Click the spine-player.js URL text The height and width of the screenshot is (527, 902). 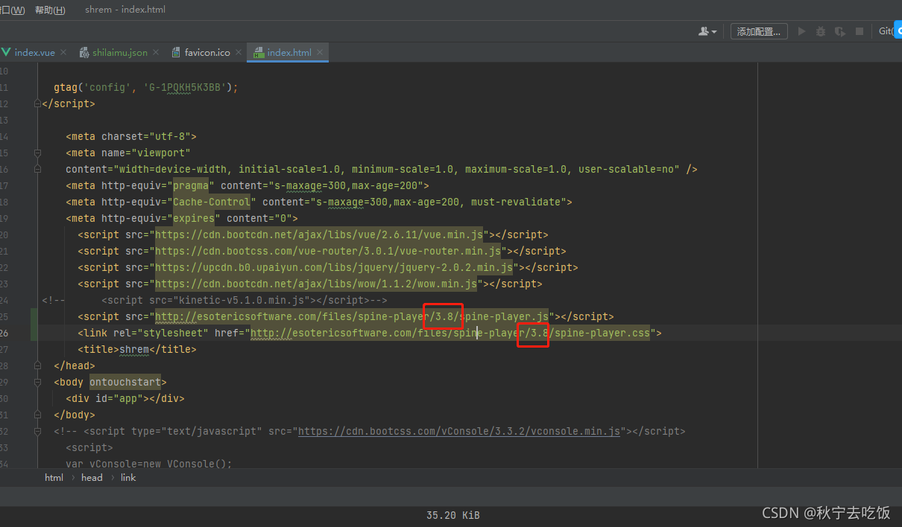click(352, 316)
